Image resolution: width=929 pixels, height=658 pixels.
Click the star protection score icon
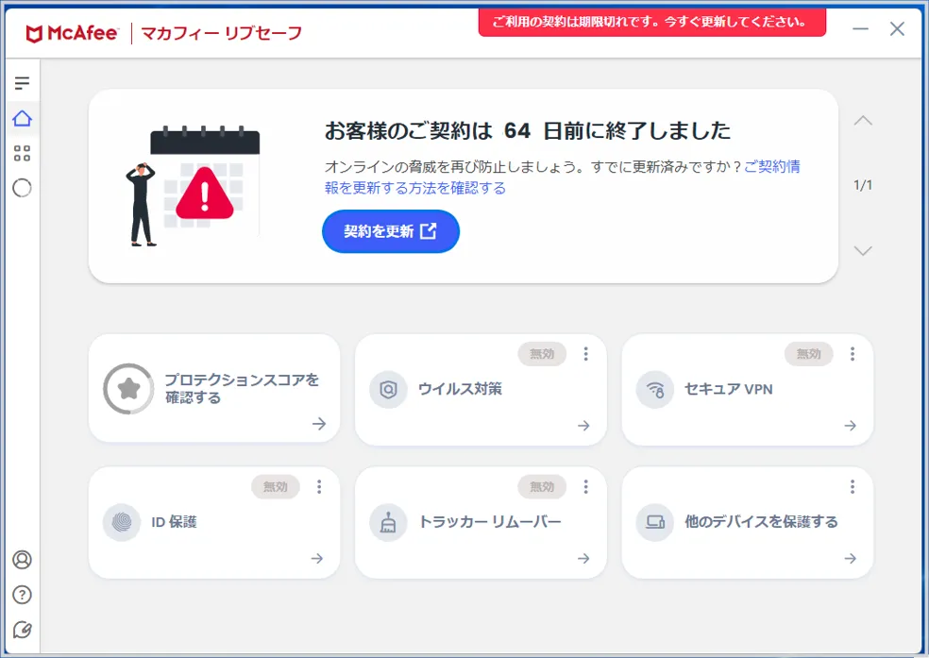click(x=128, y=389)
